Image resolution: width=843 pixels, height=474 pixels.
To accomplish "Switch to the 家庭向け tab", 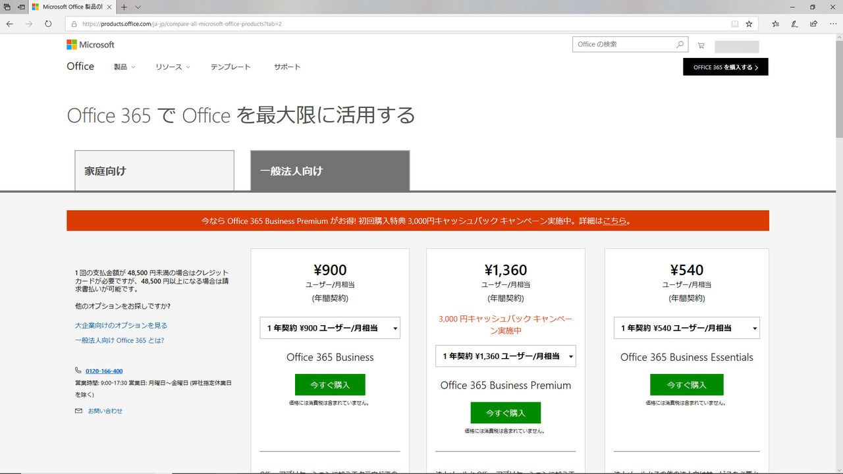I will pos(154,171).
